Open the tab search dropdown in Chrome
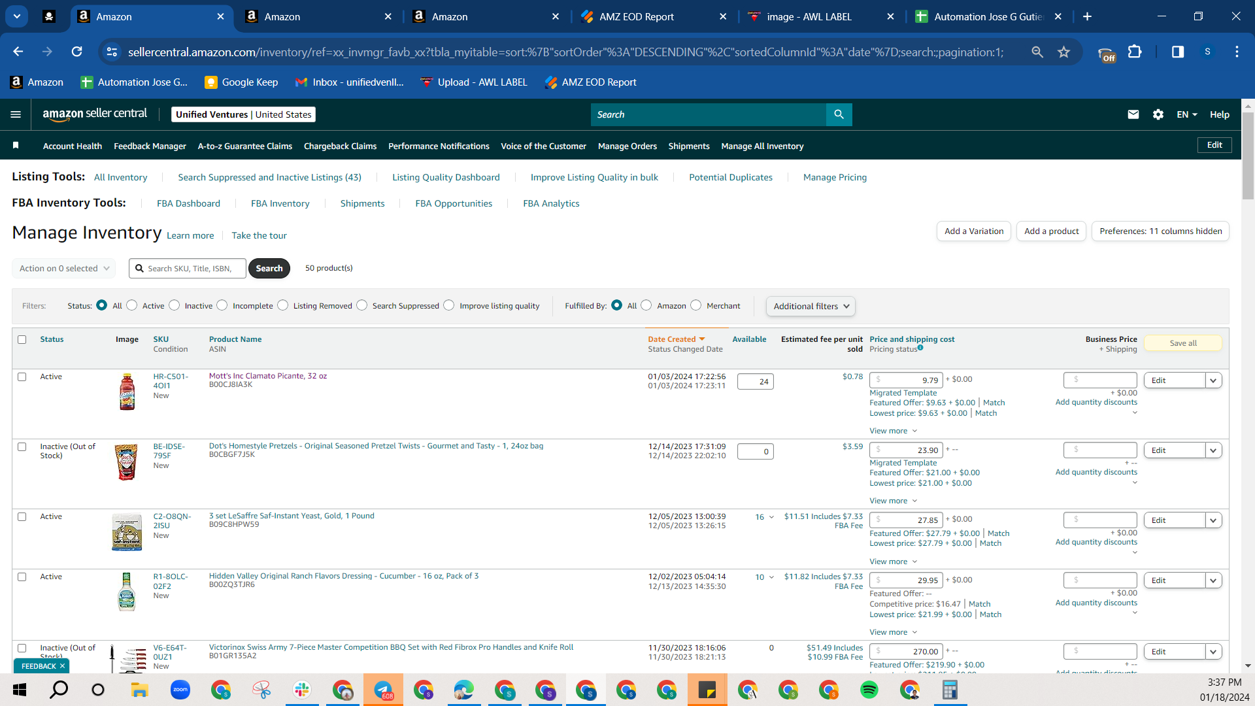Screen dimensions: 1255x706 pyautogui.click(x=17, y=16)
